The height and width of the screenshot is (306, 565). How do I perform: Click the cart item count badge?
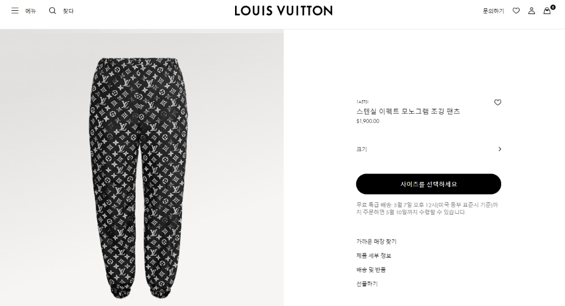[553, 7]
